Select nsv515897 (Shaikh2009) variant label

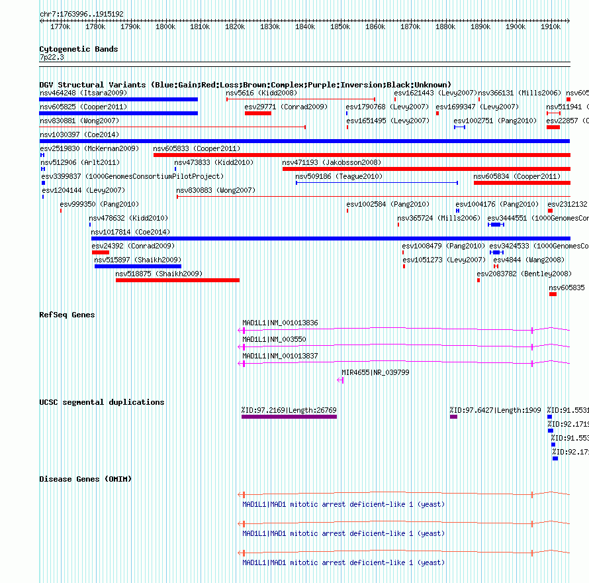click(x=138, y=260)
